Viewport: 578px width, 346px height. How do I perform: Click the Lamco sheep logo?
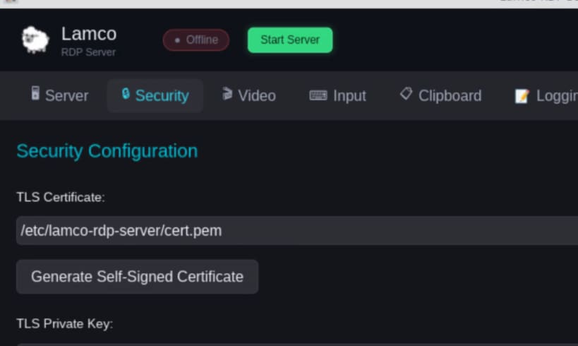click(x=35, y=40)
